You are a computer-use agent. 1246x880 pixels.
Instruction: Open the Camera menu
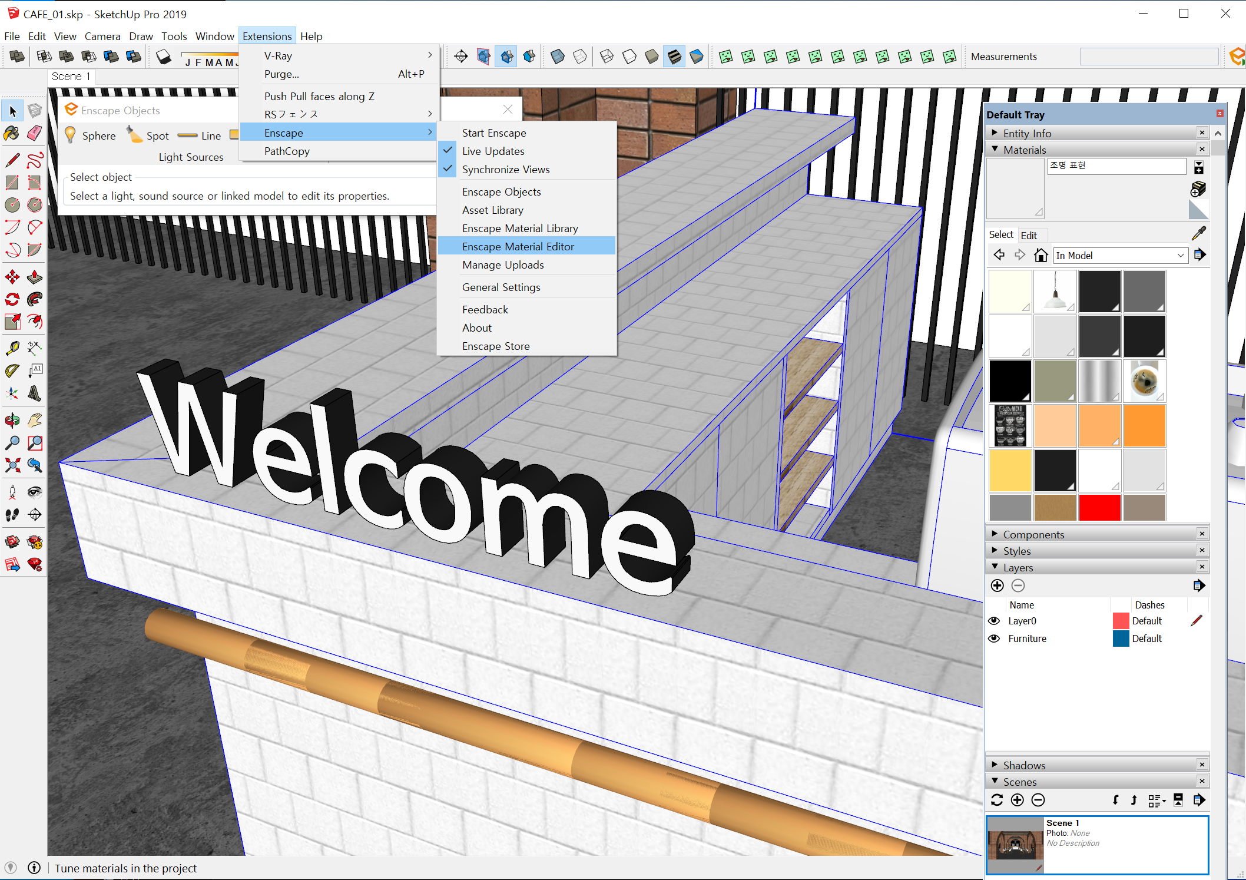102,36
